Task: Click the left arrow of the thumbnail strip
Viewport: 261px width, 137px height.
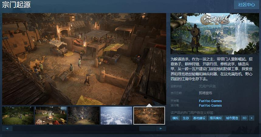Action: coord(7,128)
